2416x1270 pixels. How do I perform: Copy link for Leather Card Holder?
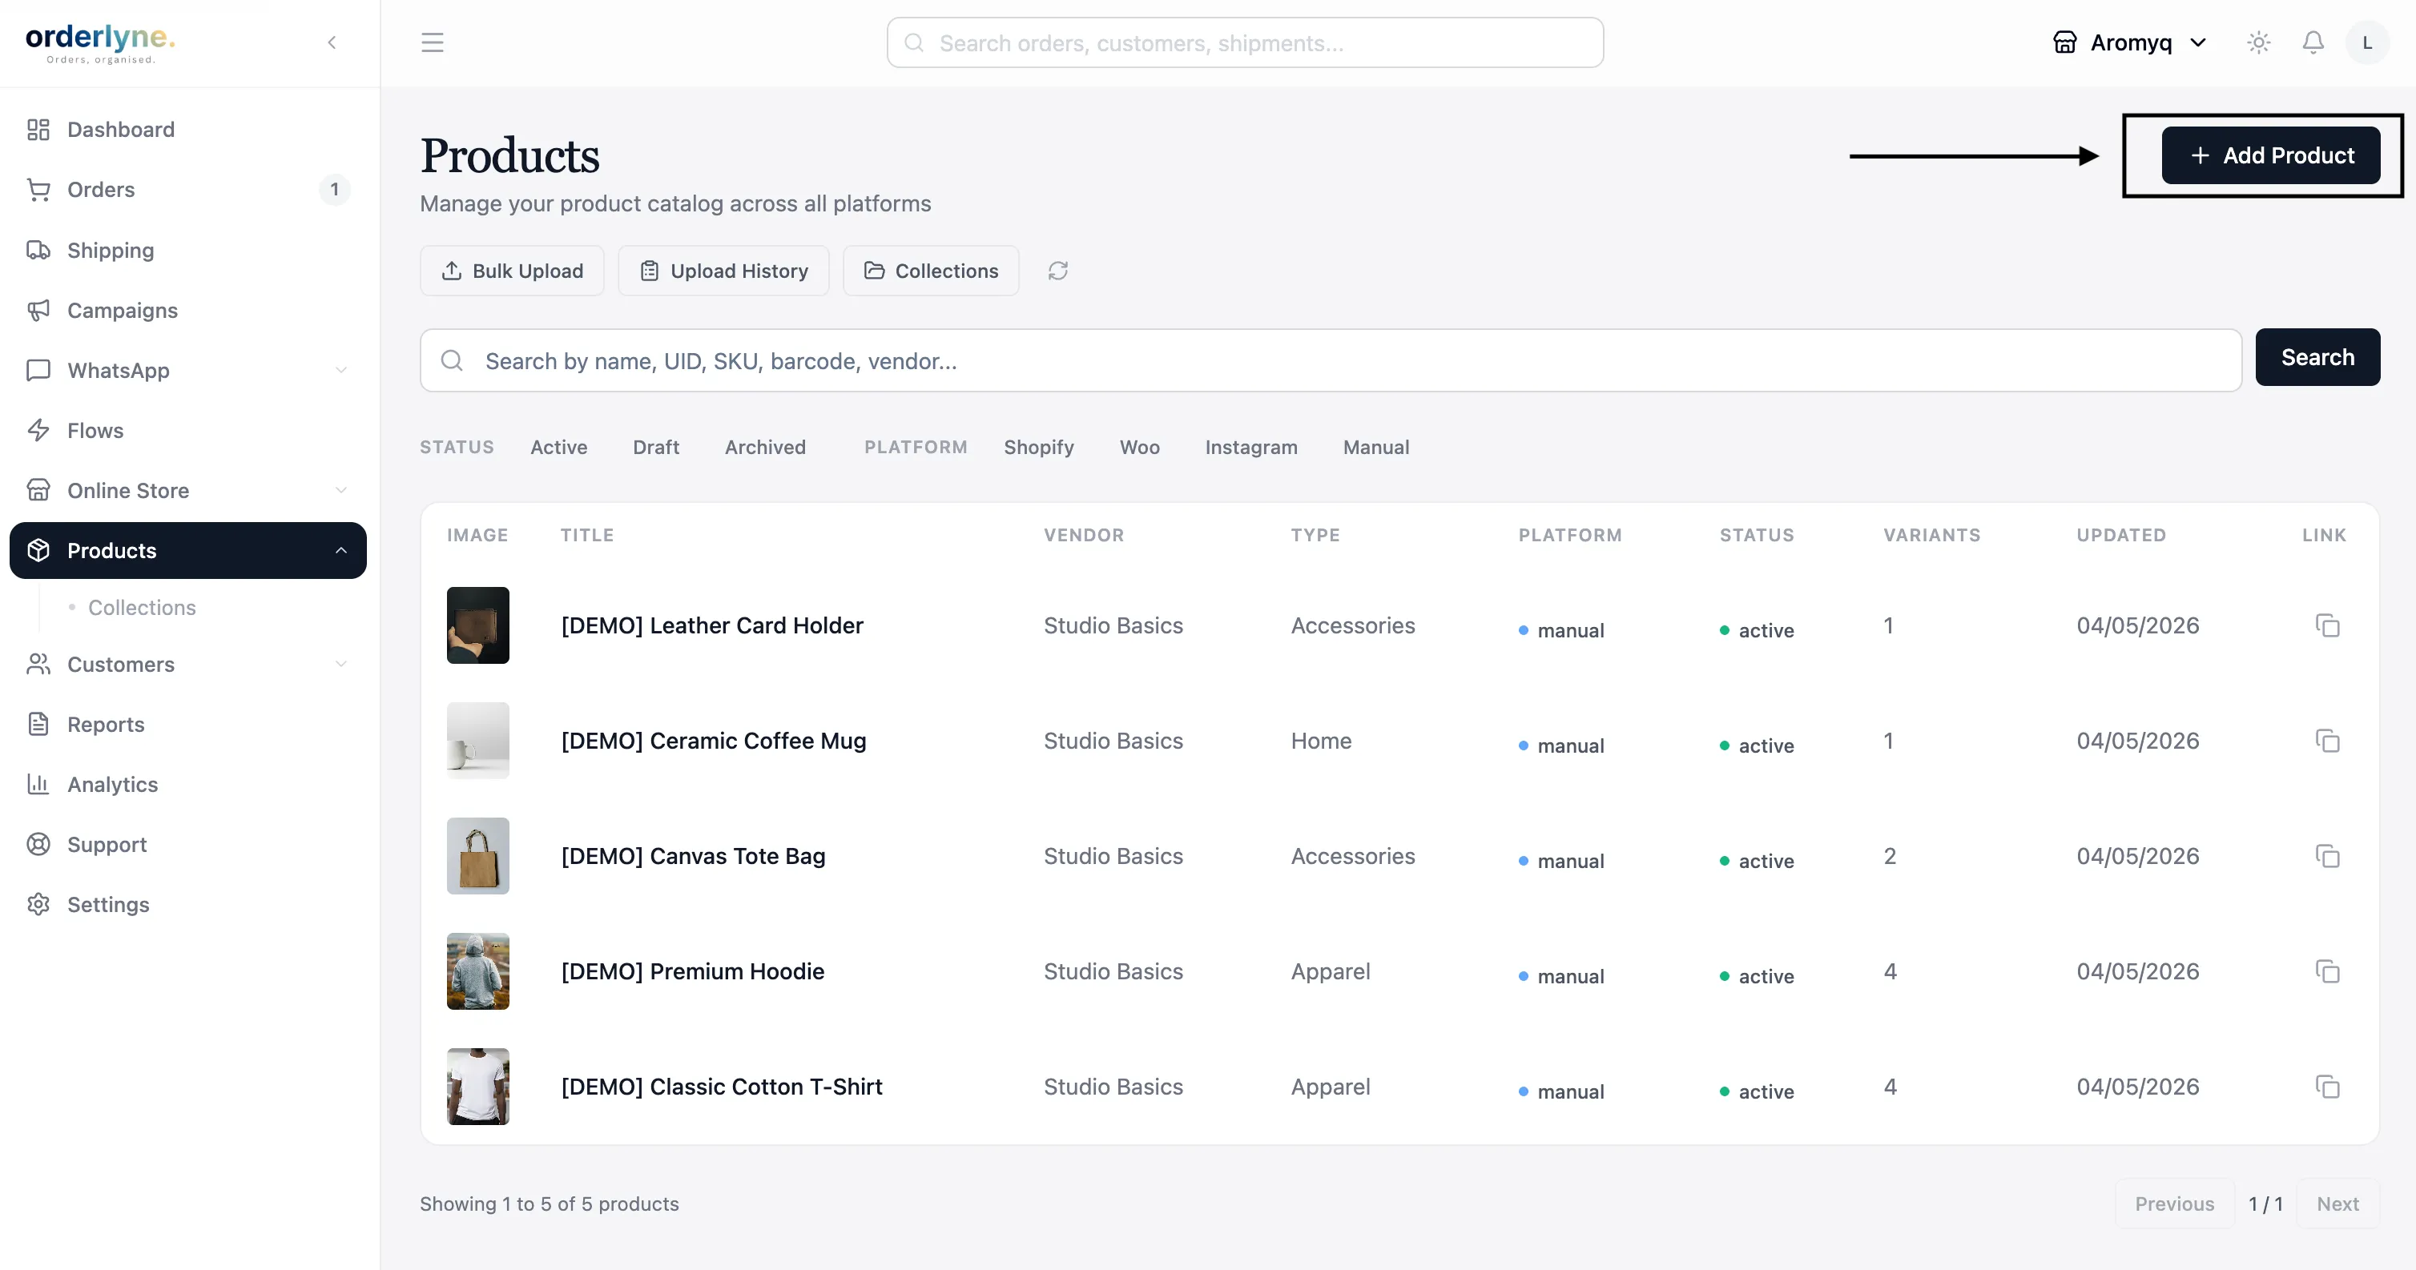coord(2327,625)
